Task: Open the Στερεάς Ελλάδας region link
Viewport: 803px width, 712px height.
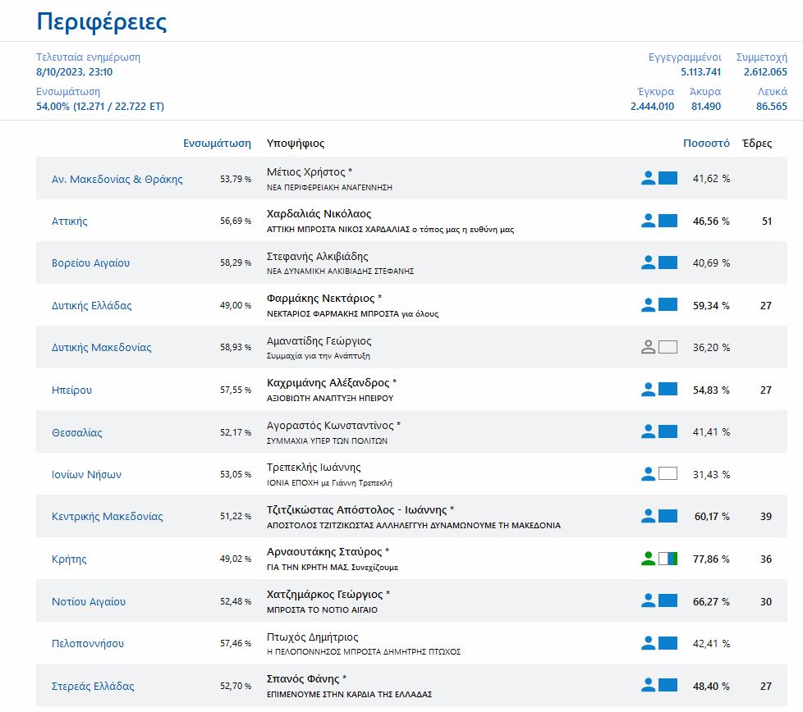Action: point(93,687)
